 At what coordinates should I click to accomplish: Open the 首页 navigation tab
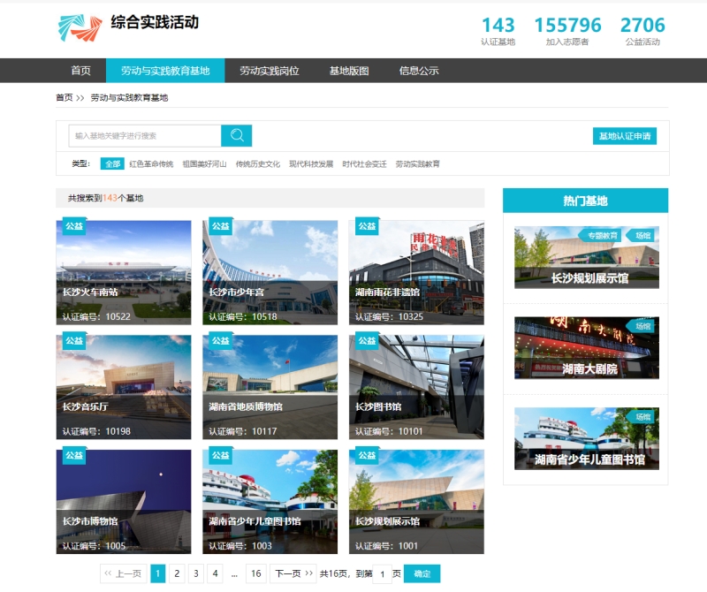80,71
